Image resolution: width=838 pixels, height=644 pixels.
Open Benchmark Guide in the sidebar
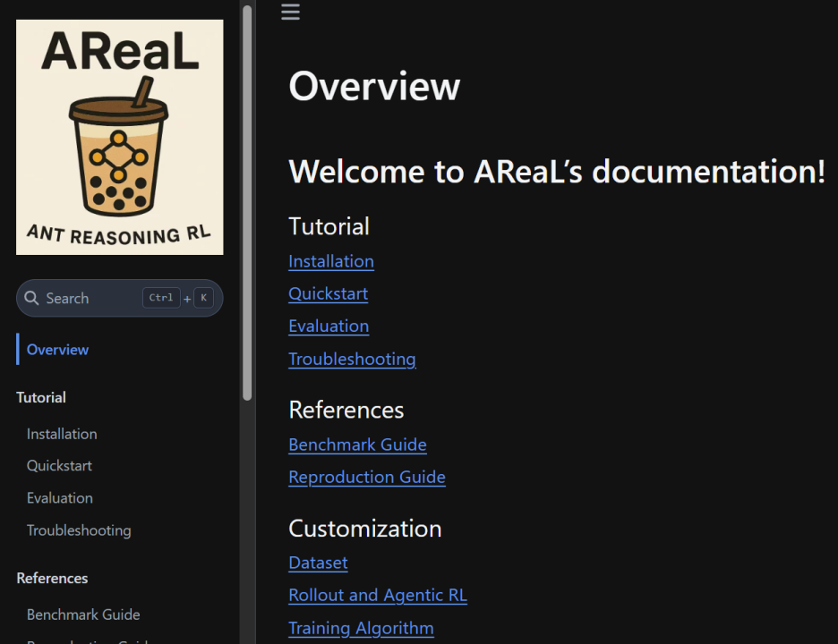click(x=83, y=614)
